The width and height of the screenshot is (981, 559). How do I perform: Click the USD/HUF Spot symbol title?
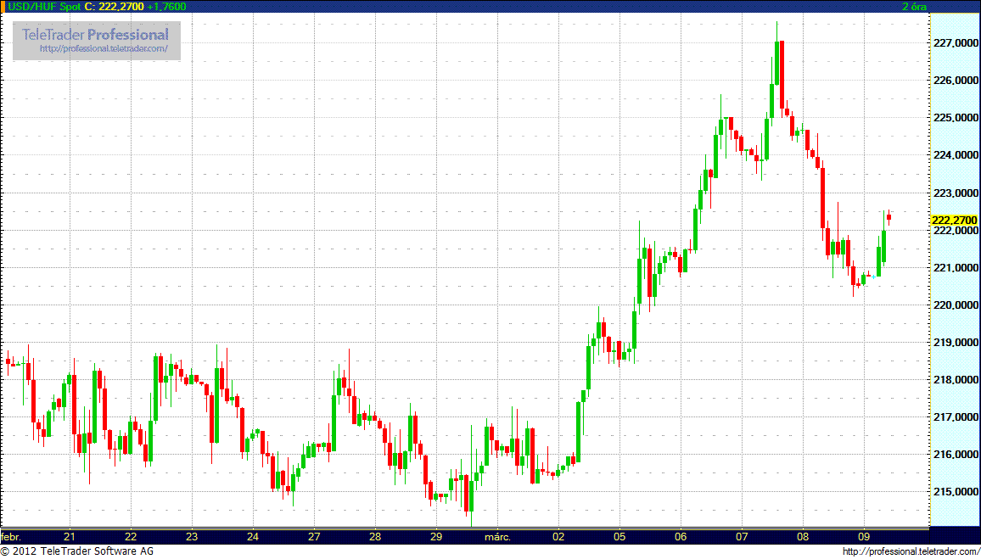44,7
